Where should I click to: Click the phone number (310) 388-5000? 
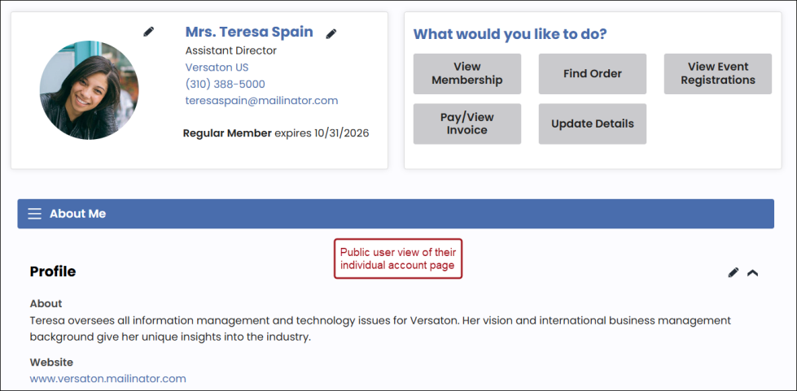[225, 85]
